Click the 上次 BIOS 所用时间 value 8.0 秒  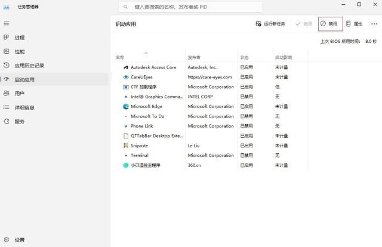click(371, 41)
